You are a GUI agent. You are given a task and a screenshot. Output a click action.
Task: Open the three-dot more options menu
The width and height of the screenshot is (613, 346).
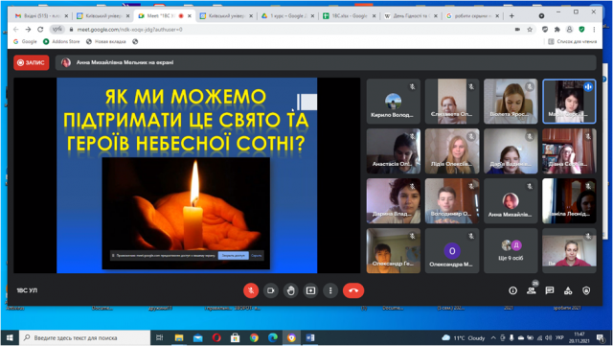tap(330, 290)
